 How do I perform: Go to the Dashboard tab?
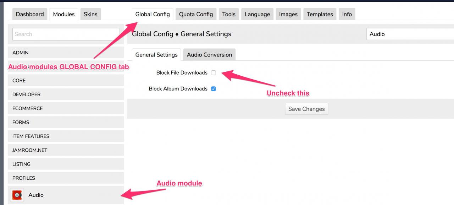click(30, 14)
